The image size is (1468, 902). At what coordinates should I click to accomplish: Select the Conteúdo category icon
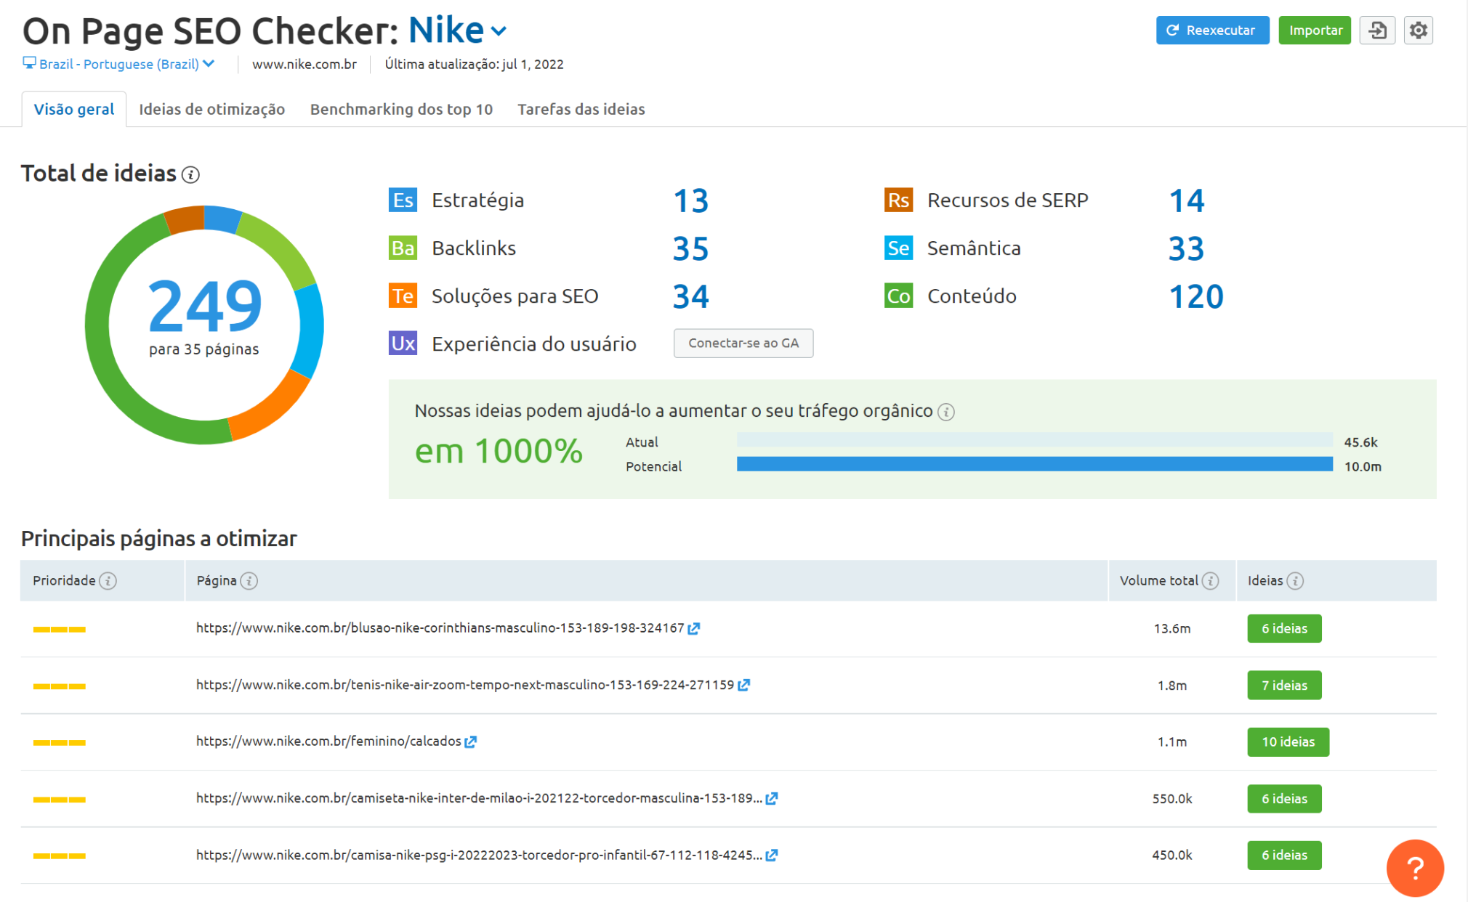pyautogui.click(x=899, y=296)
